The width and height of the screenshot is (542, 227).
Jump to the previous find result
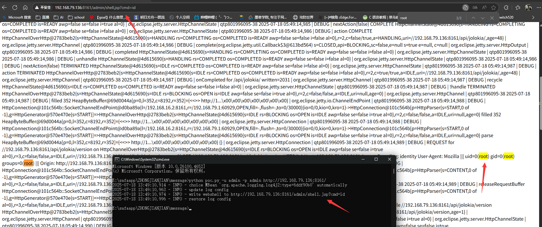coord(473,18)
